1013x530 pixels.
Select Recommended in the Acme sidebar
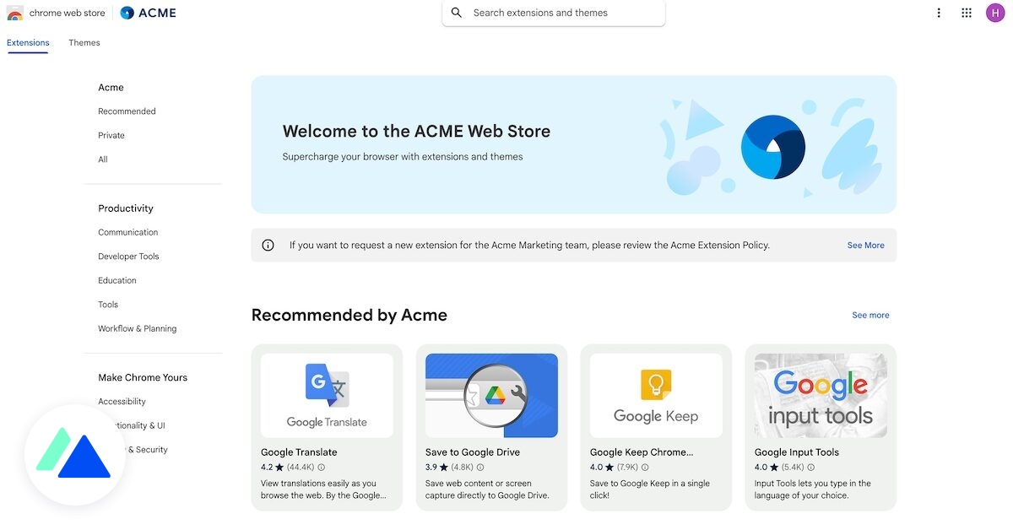coord(127,111)
